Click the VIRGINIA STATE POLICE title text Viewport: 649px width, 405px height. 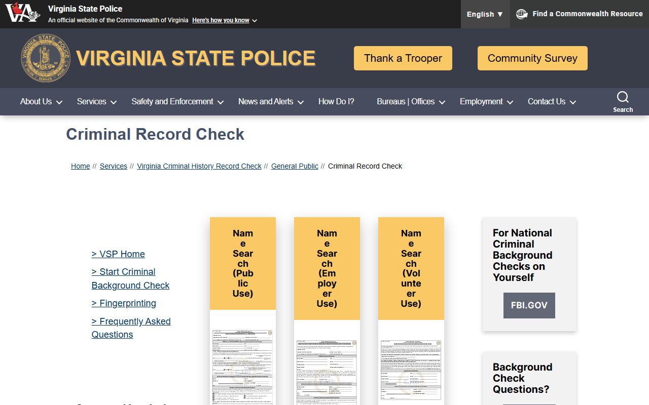196,58
